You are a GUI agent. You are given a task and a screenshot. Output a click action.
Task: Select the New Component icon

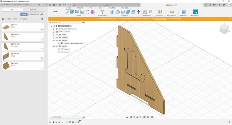[145, 12]
